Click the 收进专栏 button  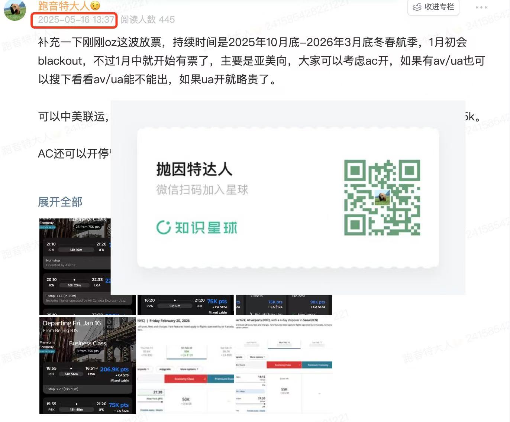(433, 7)
